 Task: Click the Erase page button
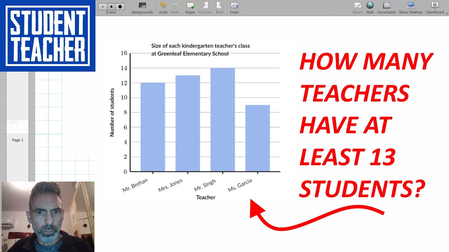point(234,8)
